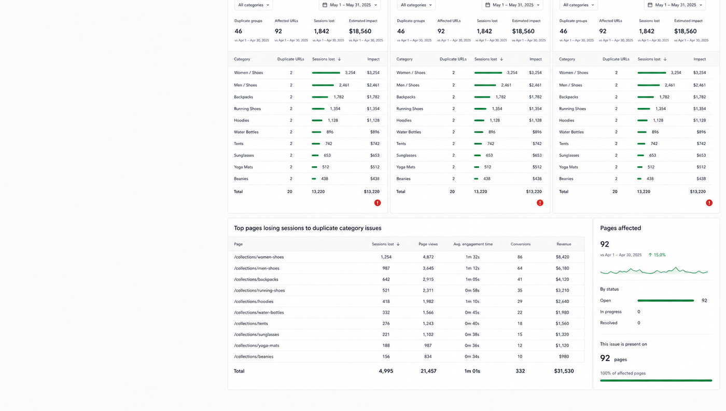Expand the May 1 – May 31 date picker in the rightmost panel

(x=675, y=5)
